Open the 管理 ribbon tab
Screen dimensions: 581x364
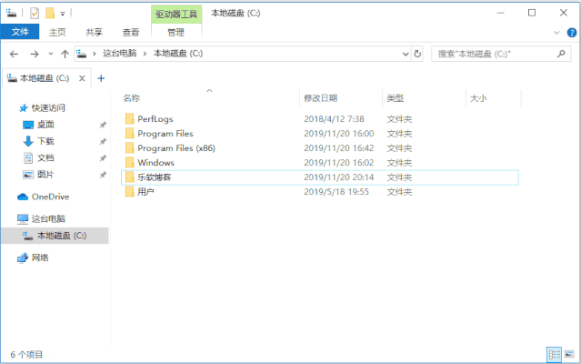point(176,32)
